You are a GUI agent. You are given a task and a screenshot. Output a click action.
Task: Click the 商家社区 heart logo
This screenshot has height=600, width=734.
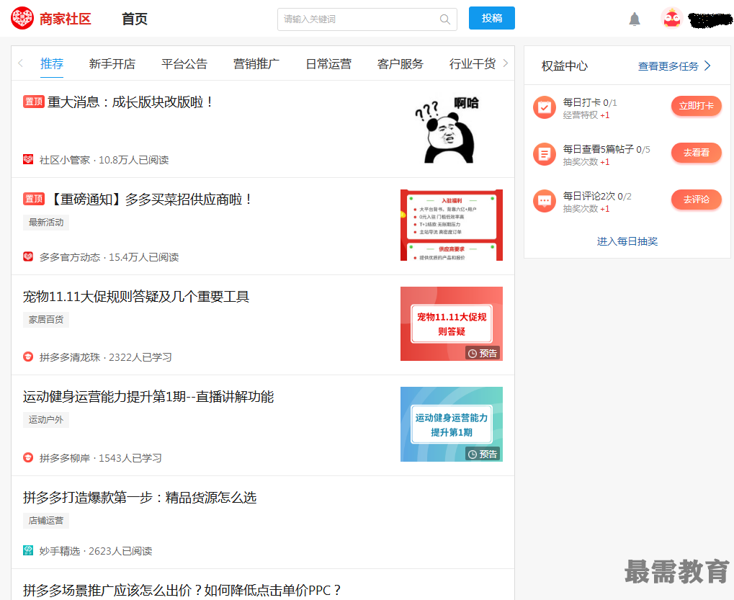click(x=22, y=18)
